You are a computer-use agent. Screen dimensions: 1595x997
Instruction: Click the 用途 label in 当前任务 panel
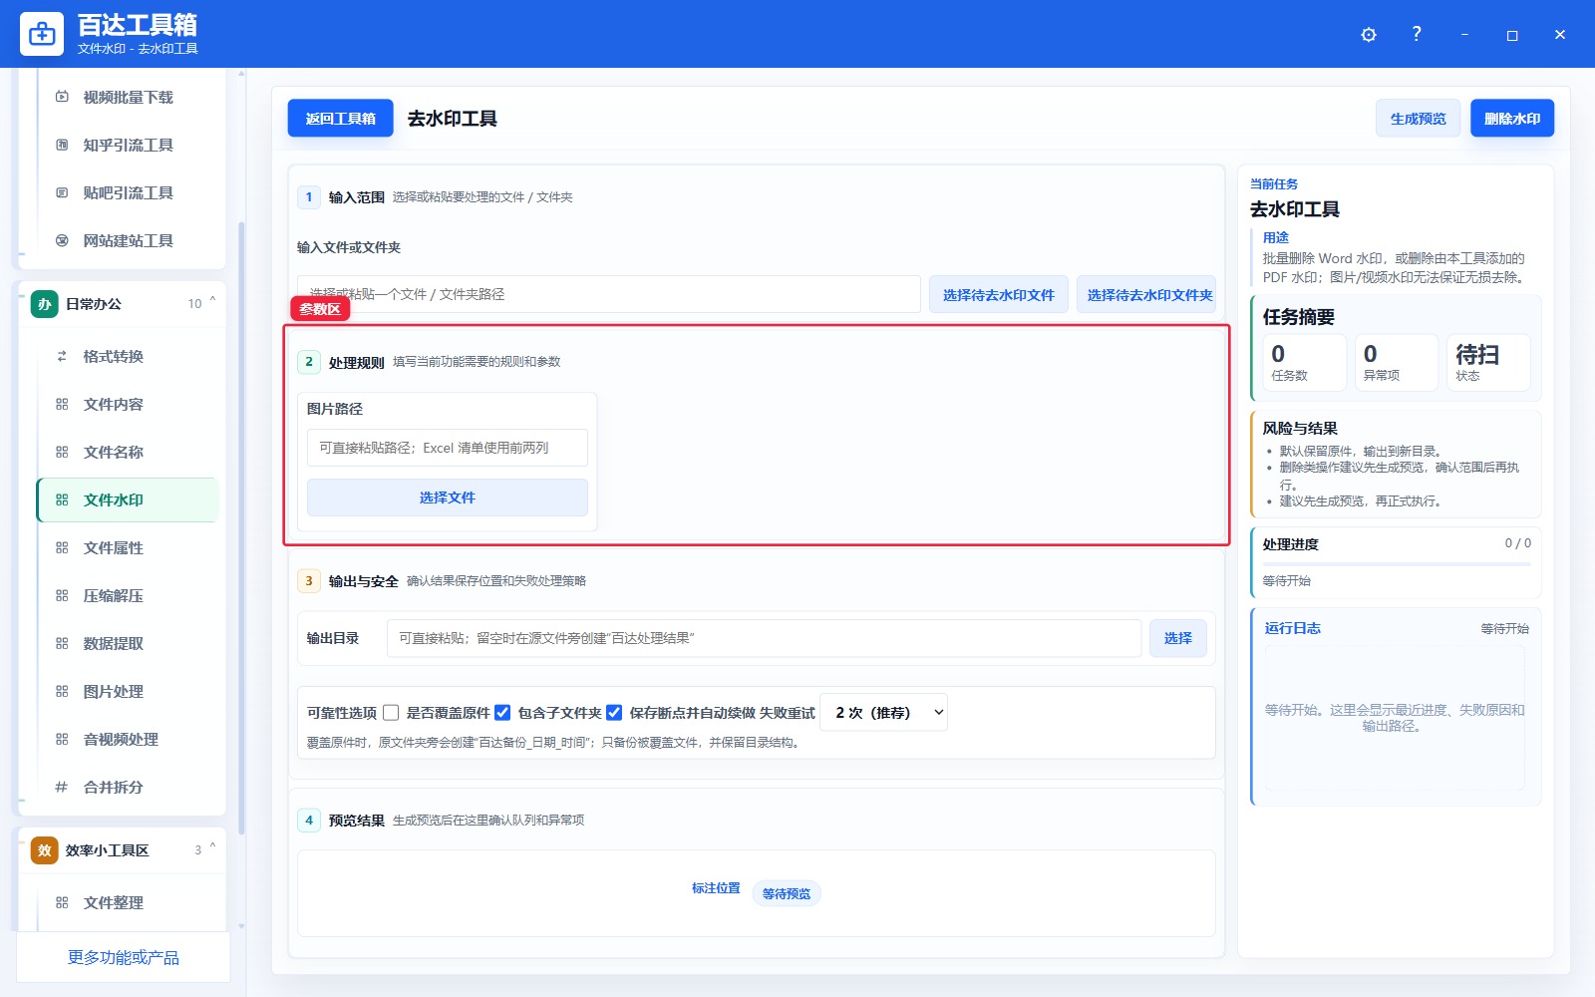tap(1276, 237)
